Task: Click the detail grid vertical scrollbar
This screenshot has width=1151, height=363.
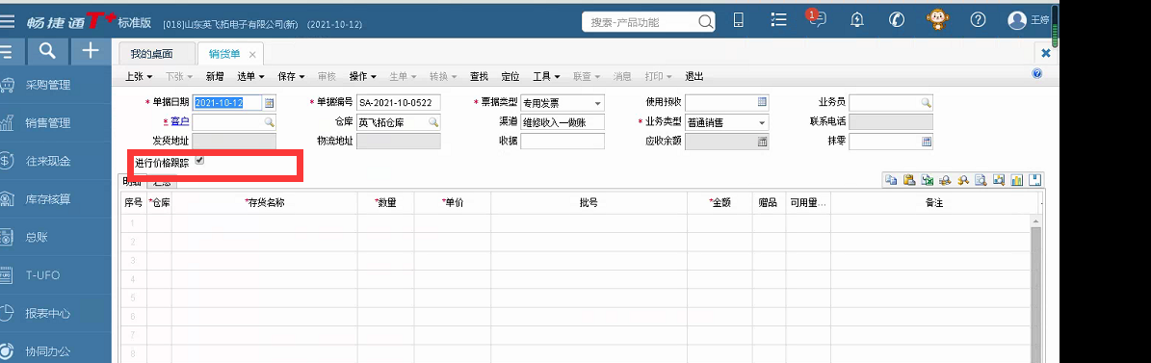Action: [1036, 290]
